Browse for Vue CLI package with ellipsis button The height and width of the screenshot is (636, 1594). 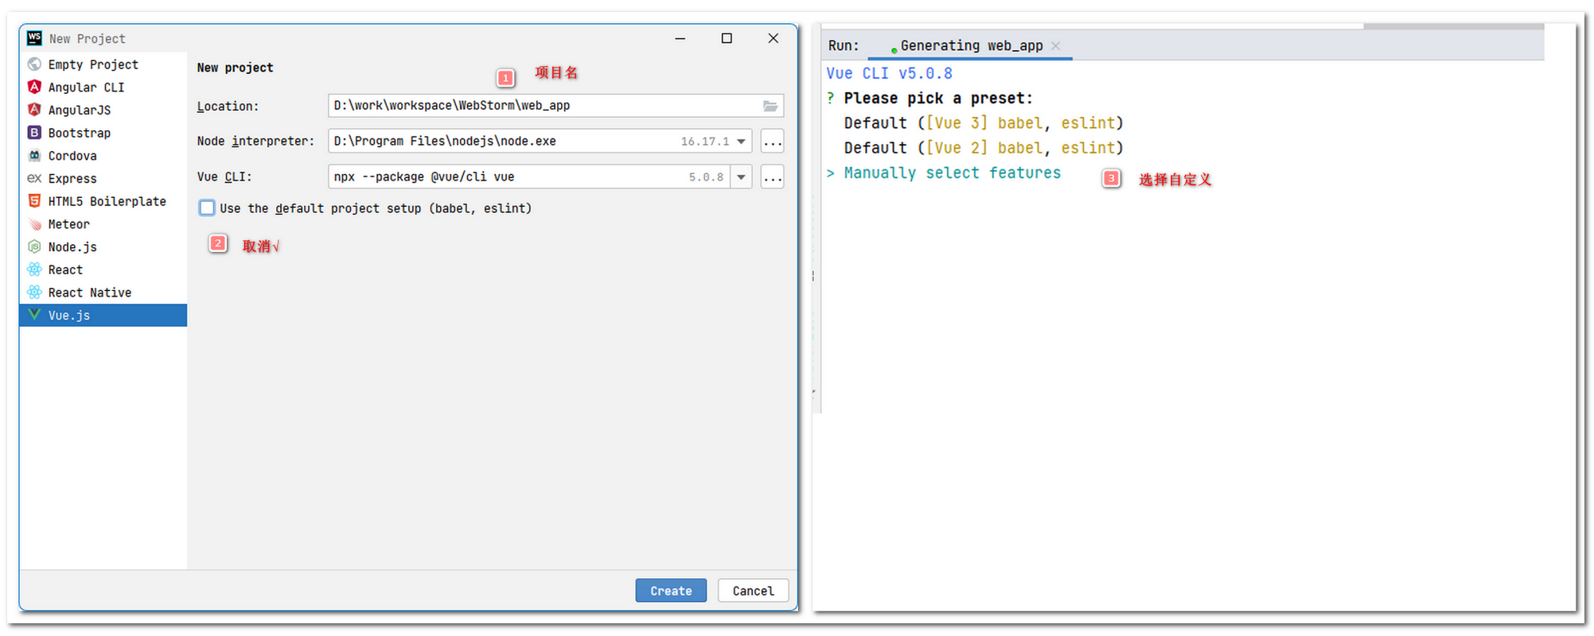(x=772, y=177)
